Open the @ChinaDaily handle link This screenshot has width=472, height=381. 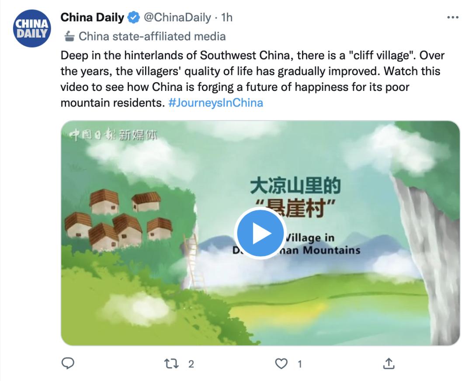coord(177,17)
